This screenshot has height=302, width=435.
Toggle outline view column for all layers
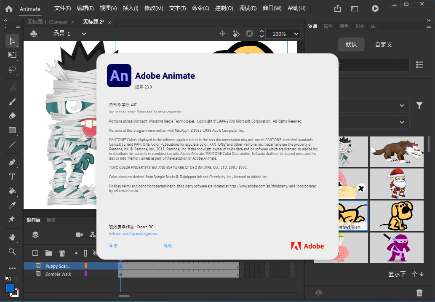click(85, 253)
